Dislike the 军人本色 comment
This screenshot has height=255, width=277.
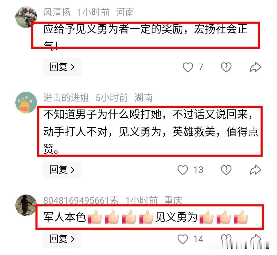coord(226,239)
